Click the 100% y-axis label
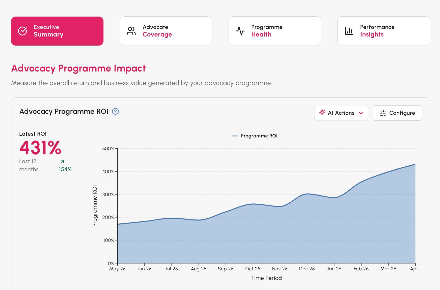 click(x=109, y=240)
